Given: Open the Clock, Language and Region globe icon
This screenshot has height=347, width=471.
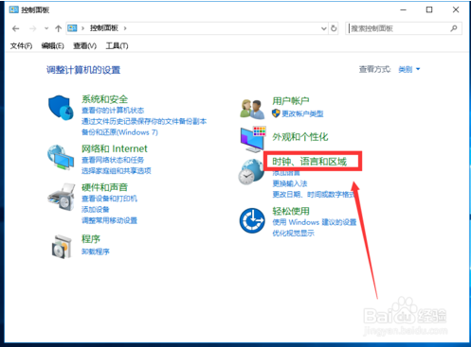Looking at the screenshot, I should 251,172.
